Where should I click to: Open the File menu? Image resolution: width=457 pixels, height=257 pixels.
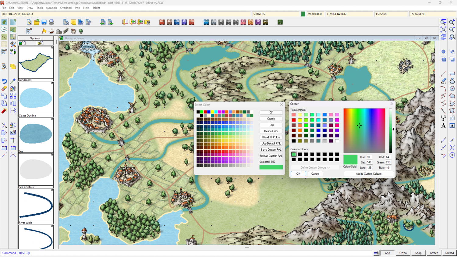(4, 8)
